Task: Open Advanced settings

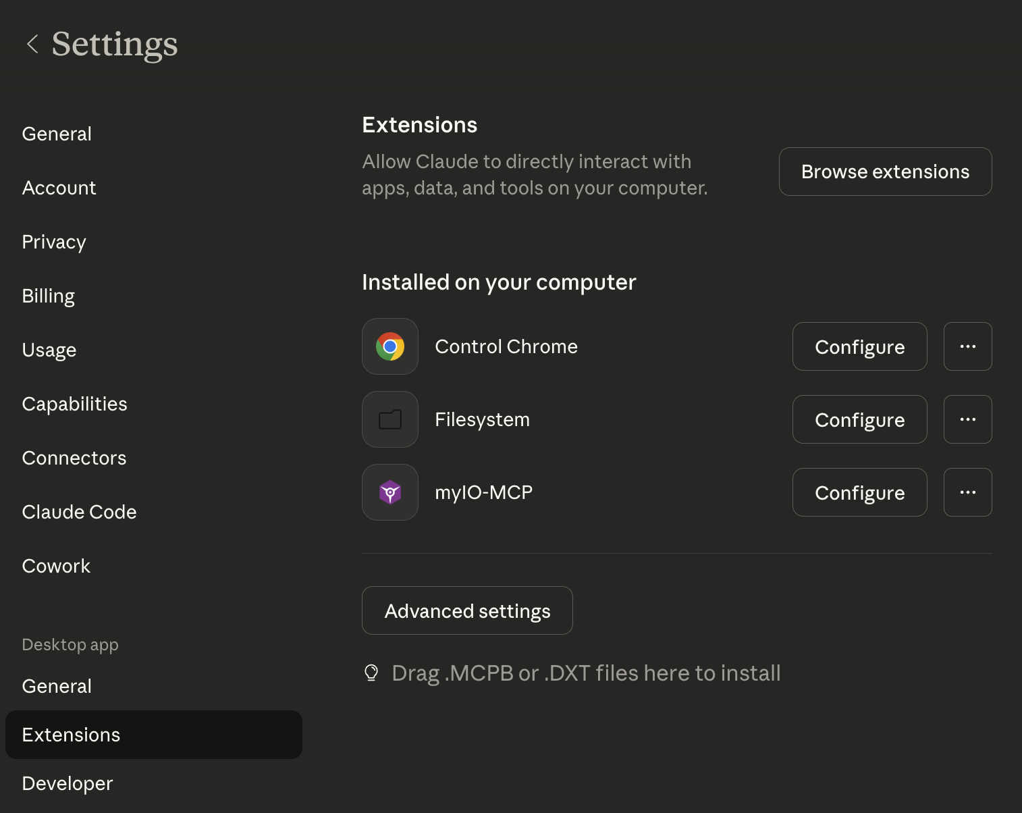Action: coord(466,610)
